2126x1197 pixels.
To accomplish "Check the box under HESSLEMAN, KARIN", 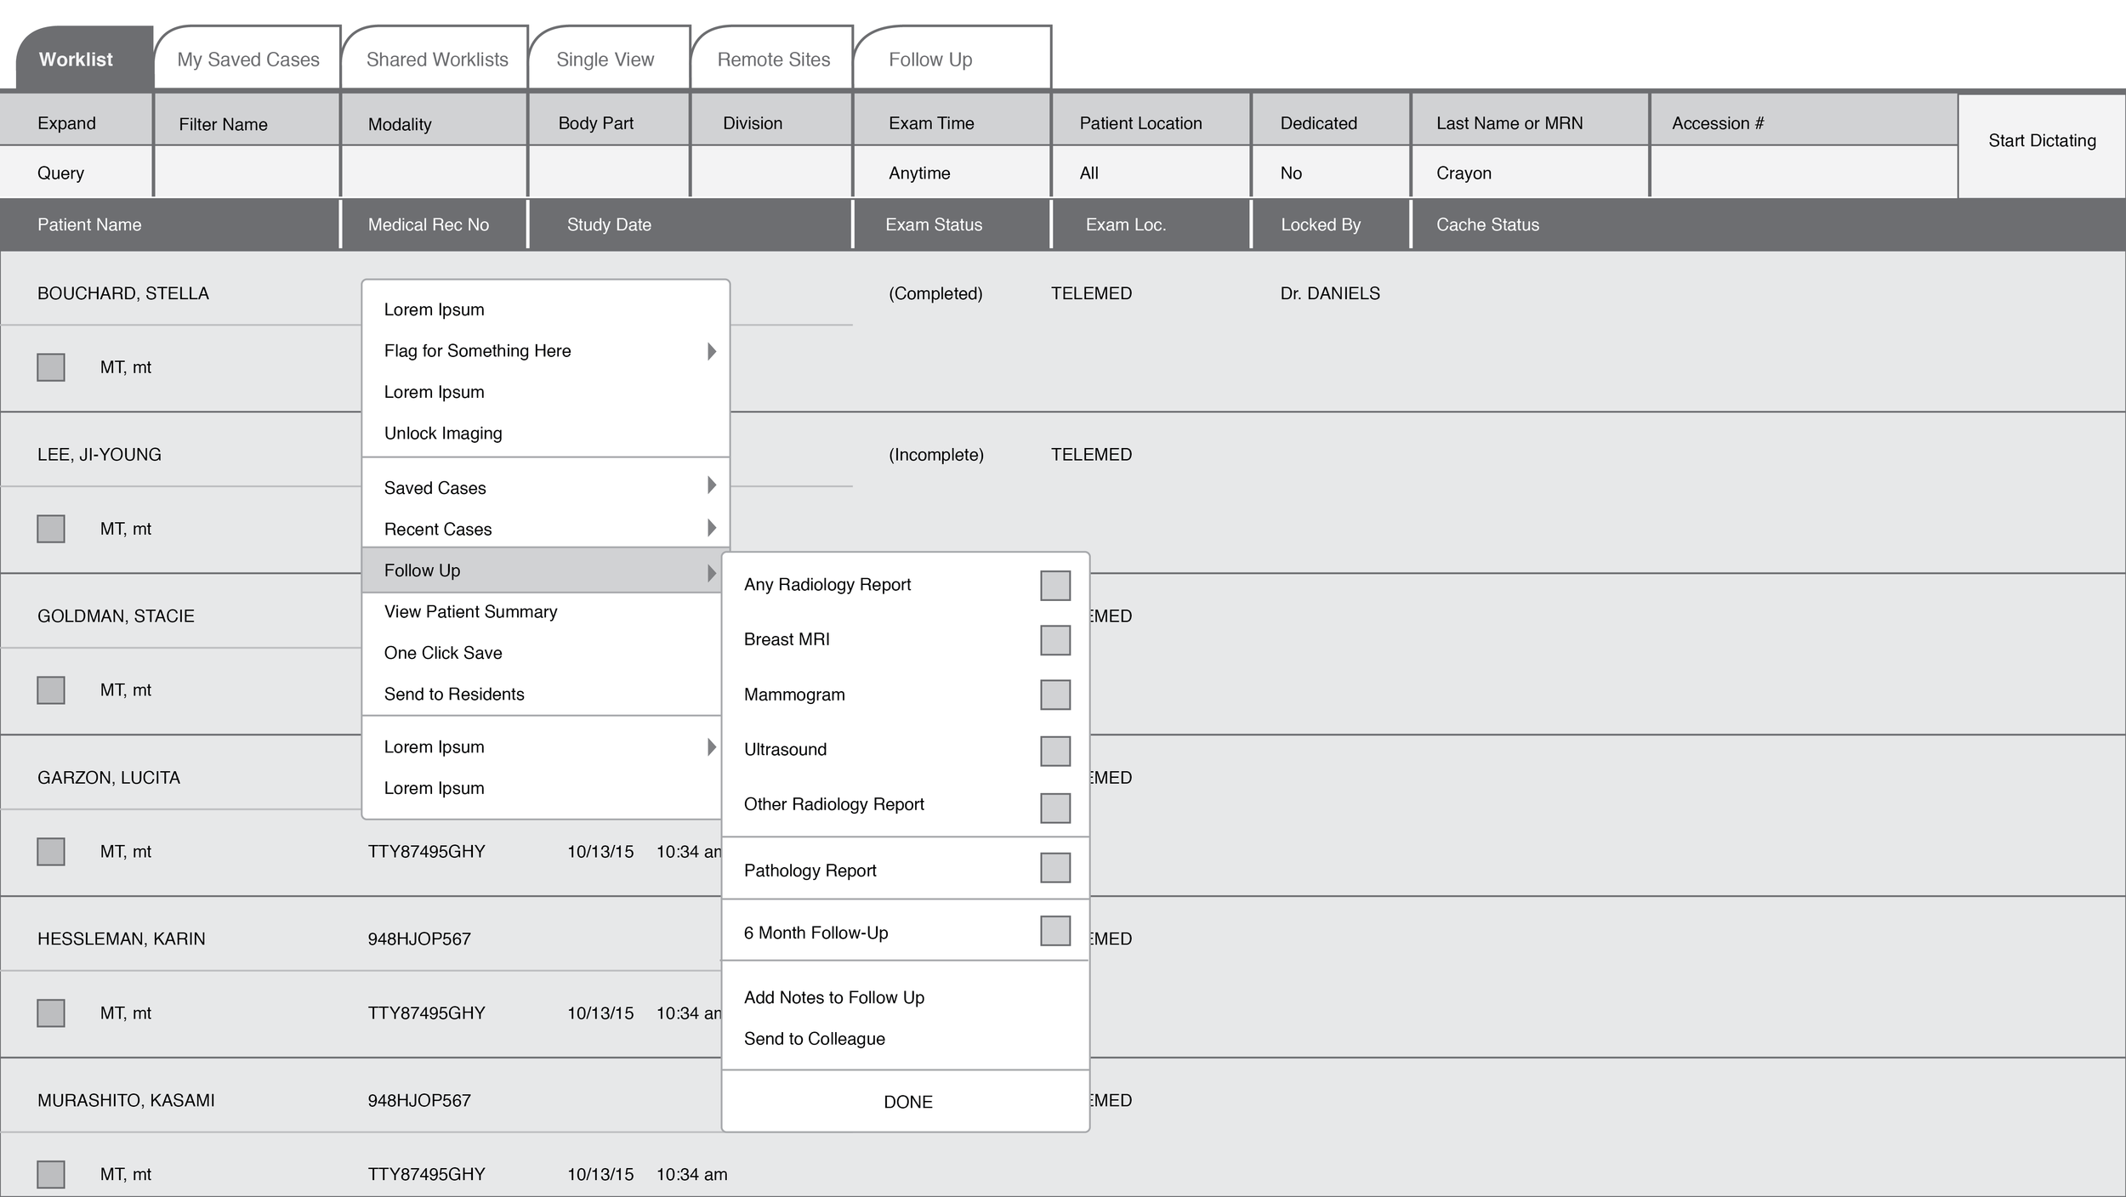I will (x=51, y=1013).
